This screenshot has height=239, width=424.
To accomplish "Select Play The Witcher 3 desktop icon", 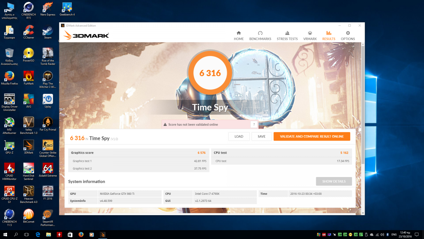I will click(48, 80).
